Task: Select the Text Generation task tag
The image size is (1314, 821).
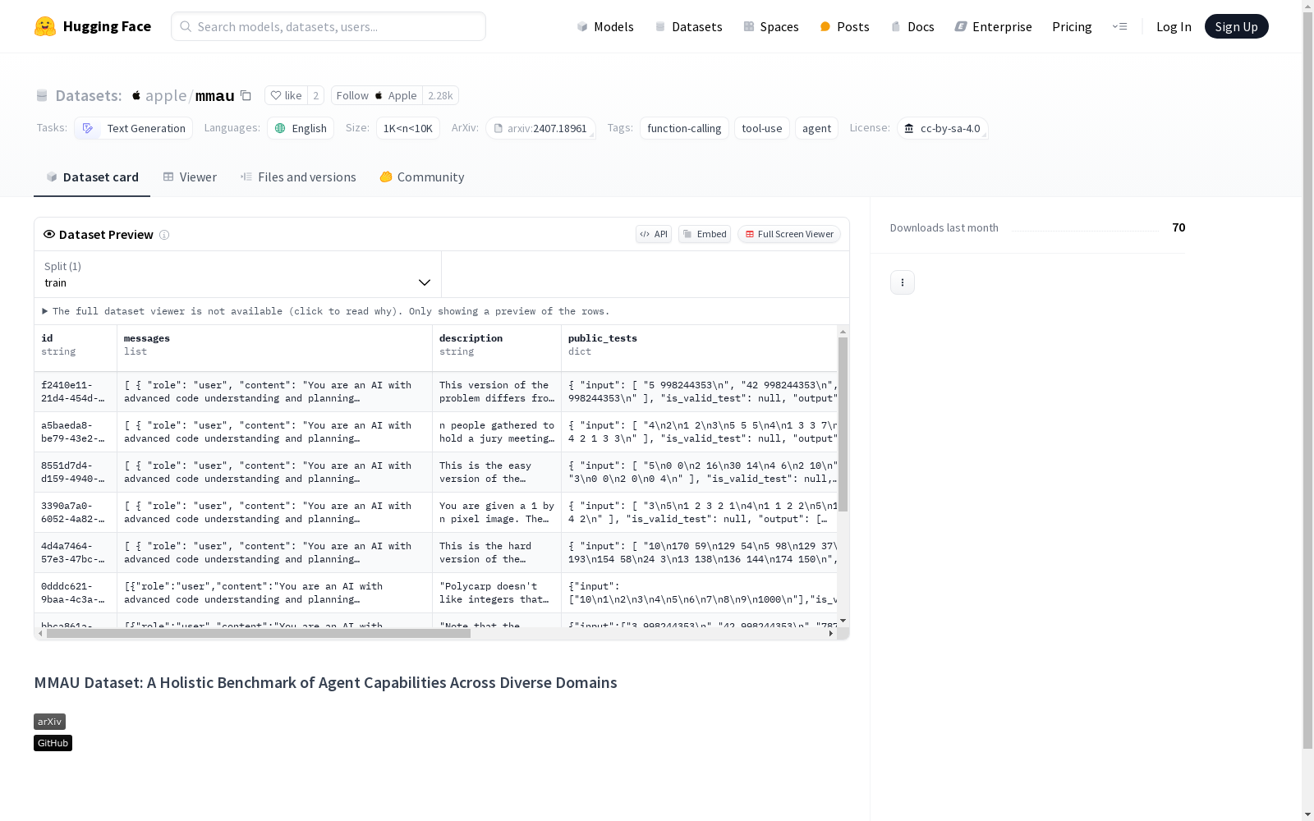Action: coord(134,128)
